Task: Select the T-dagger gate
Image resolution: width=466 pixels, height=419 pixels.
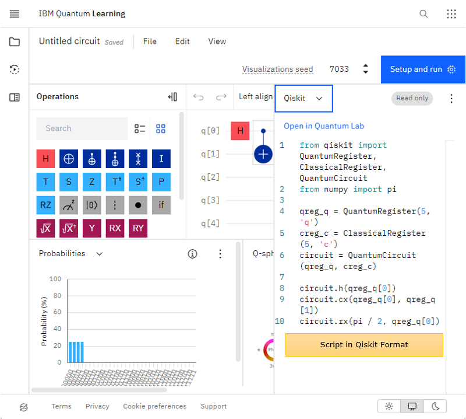Action: point(115,182)
